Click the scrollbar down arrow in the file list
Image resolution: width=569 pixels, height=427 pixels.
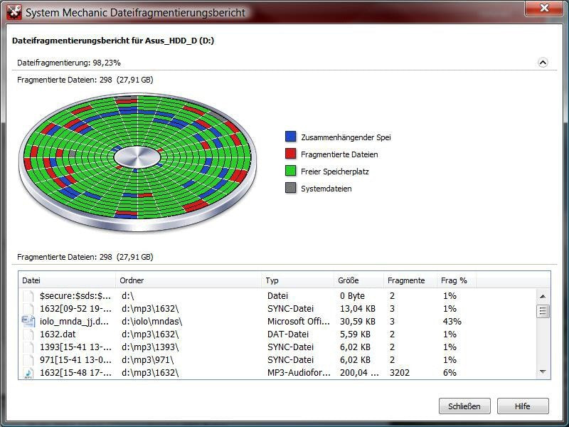[543, 371]
